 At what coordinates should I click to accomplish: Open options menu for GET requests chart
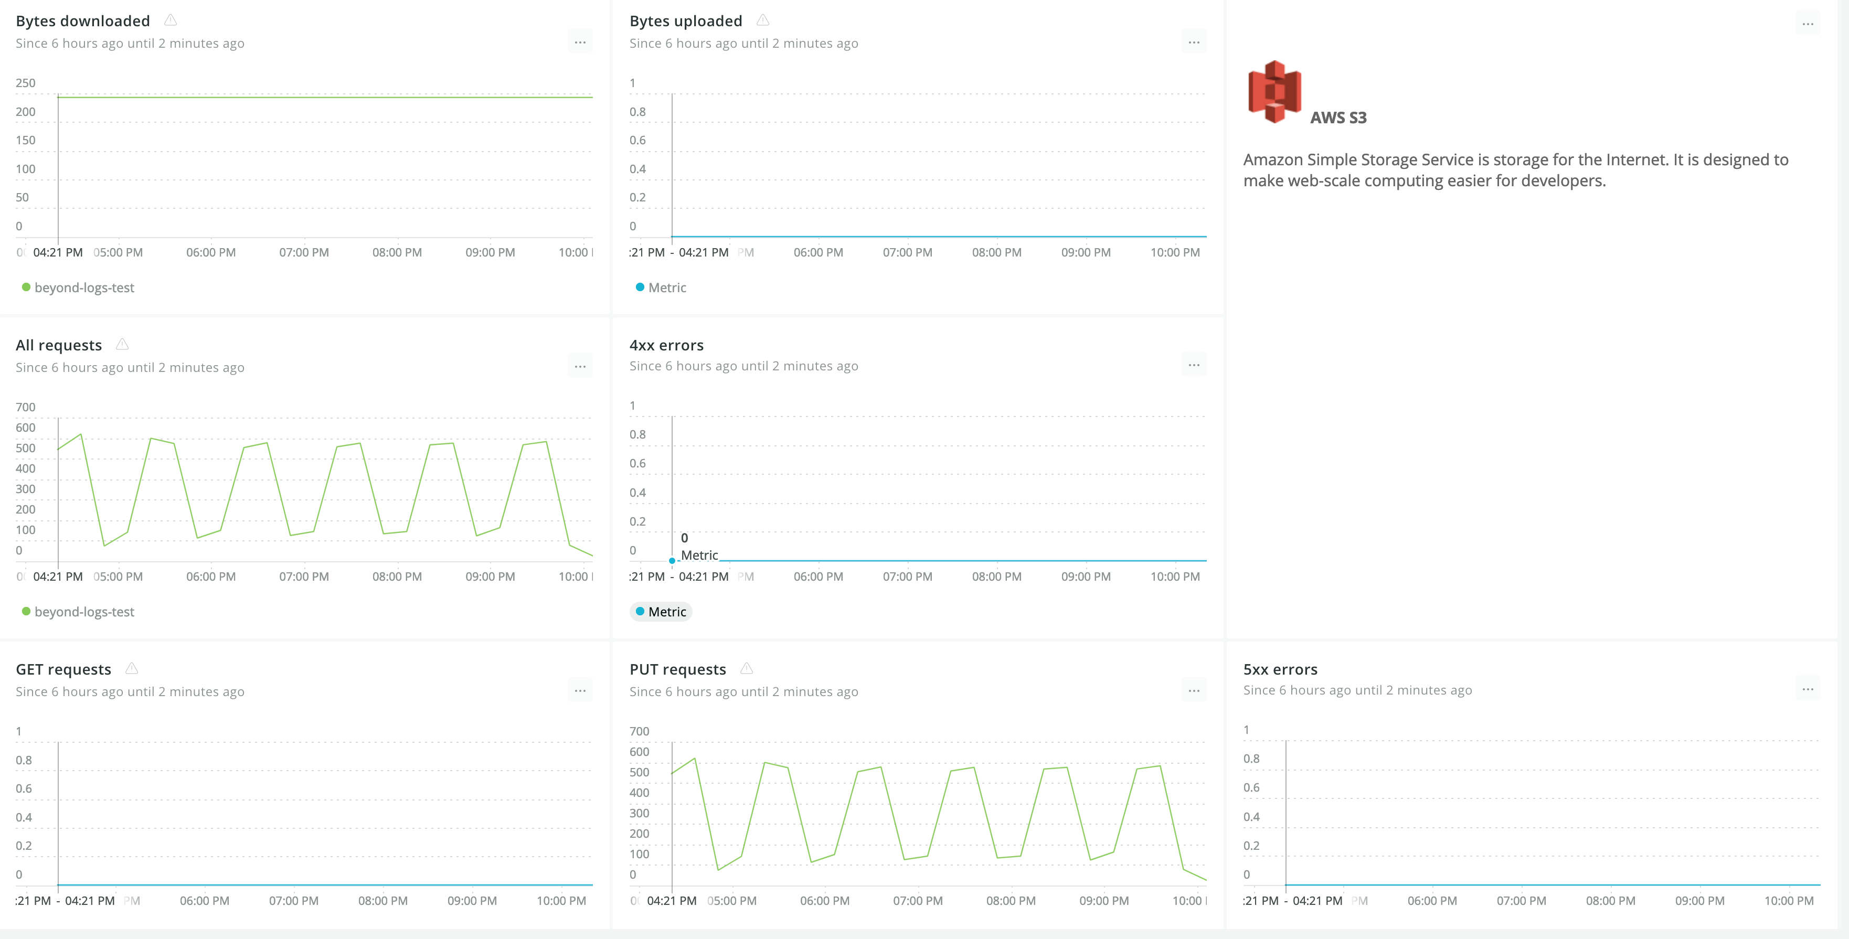pos(580,690)
